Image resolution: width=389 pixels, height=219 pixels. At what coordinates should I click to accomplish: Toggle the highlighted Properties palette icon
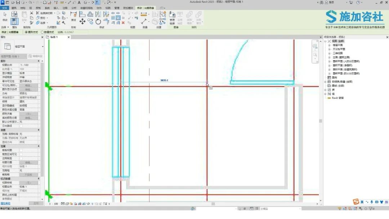click(14, 22)
